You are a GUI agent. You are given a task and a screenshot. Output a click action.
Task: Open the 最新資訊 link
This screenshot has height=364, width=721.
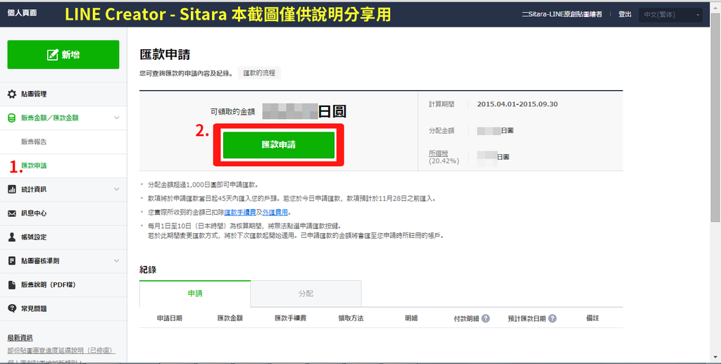(x=20, y=338)
